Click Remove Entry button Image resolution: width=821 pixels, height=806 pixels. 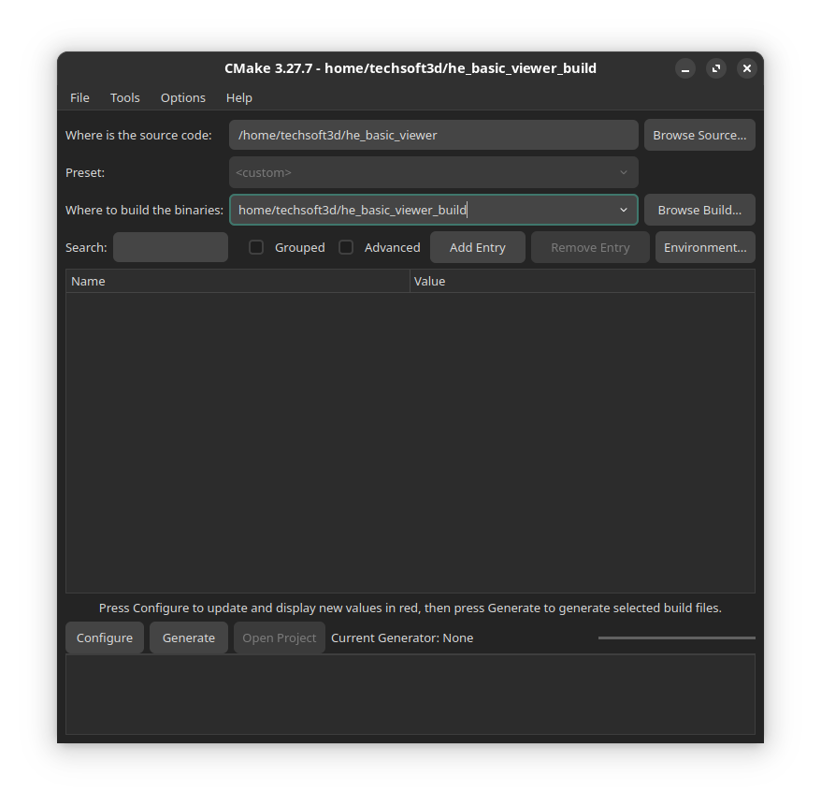tap(590, 247)
